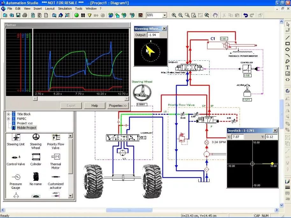This screenshot has width=291, height=218.
Task: Select Project xyz in library tree
Action: [x=25, y=123]
